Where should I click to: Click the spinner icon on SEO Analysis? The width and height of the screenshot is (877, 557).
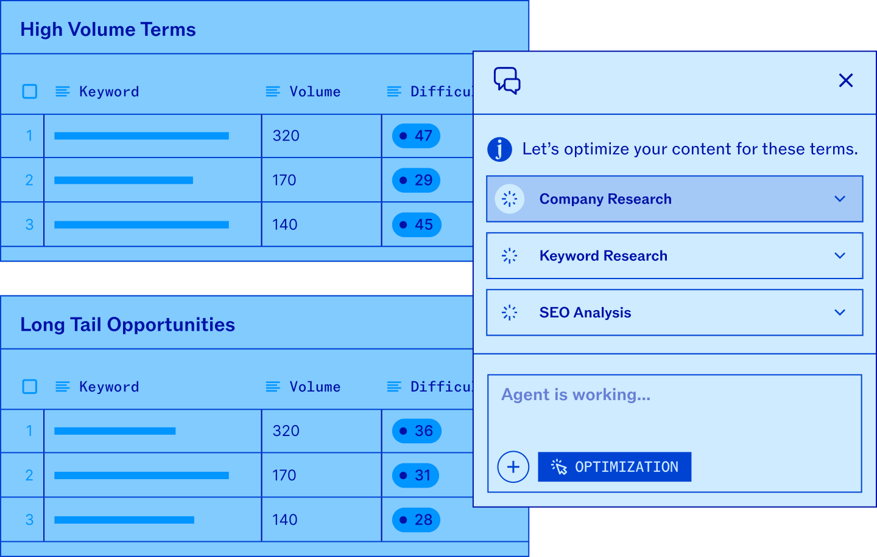(x=510, y=313)
